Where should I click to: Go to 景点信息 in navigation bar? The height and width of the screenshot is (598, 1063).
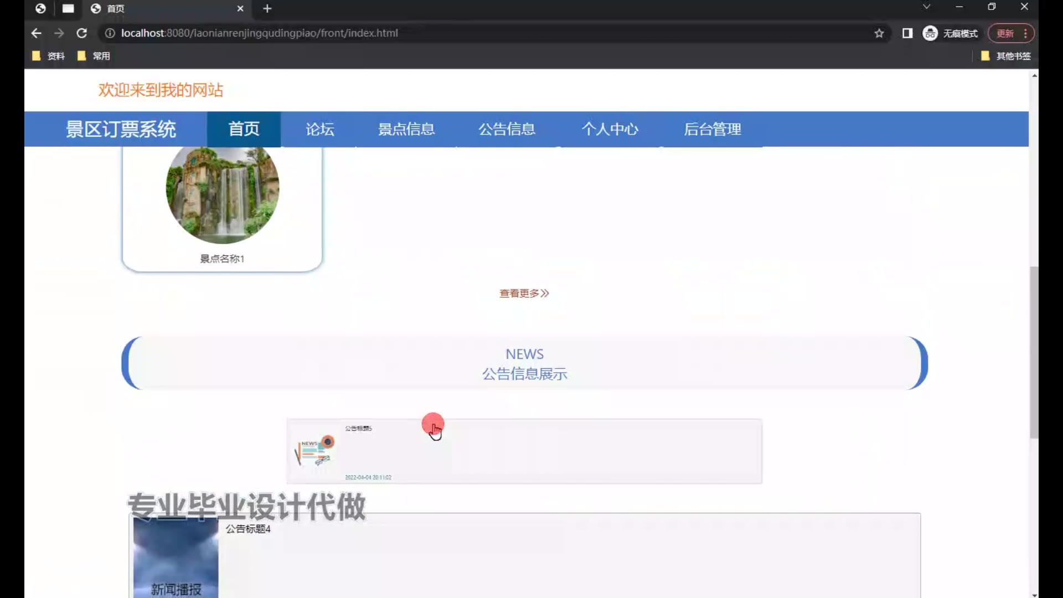406,129
